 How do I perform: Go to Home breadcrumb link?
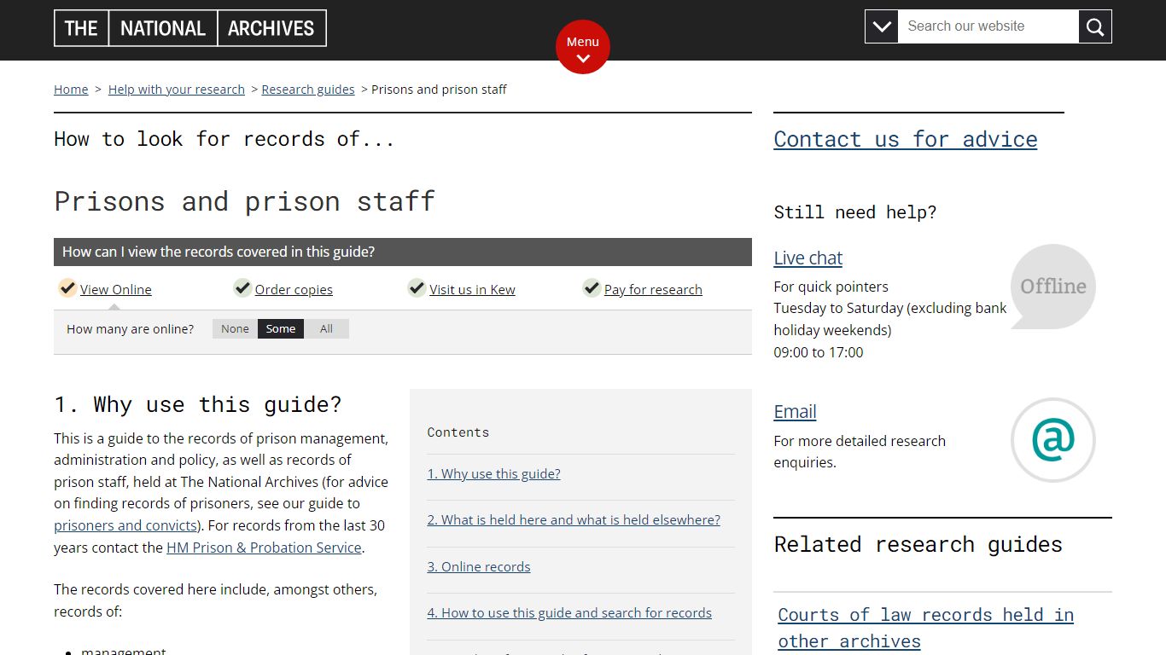[x=71, y=90]
